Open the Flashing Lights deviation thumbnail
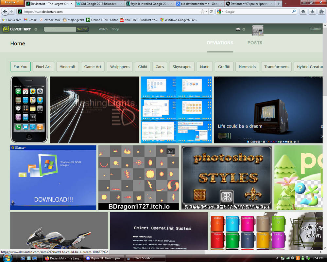The image size is (327, 262). pos(94,110)
